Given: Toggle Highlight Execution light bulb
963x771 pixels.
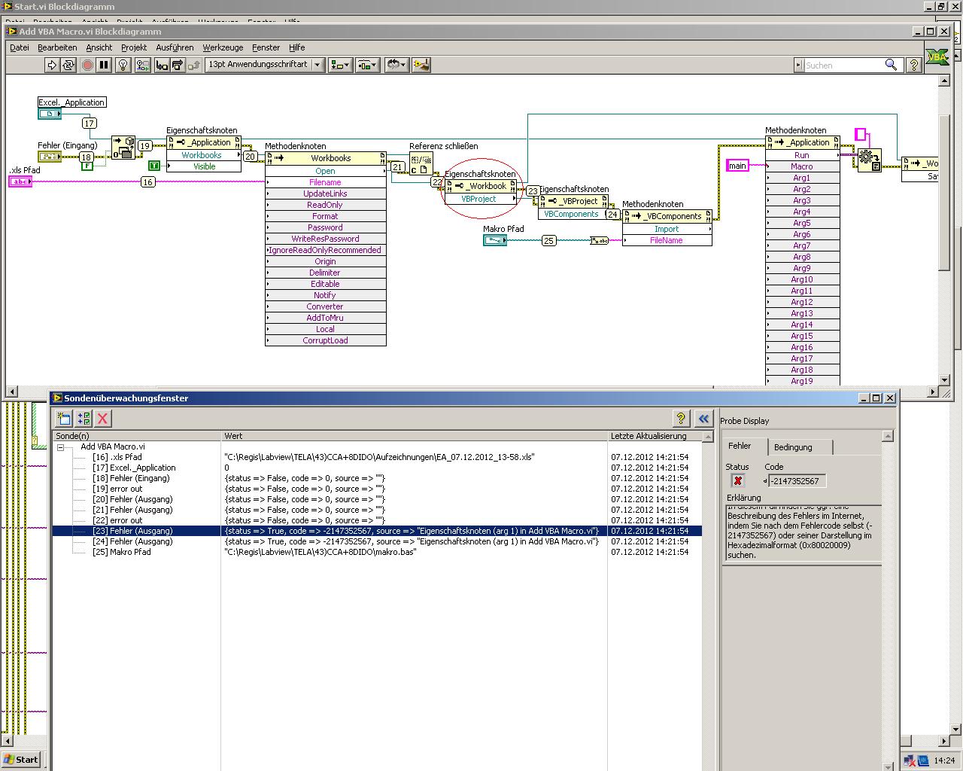Looking at the screenshot, I should point(123,66).
